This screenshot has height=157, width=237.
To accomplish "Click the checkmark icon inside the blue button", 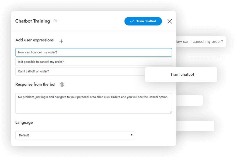I will [132, 21].
